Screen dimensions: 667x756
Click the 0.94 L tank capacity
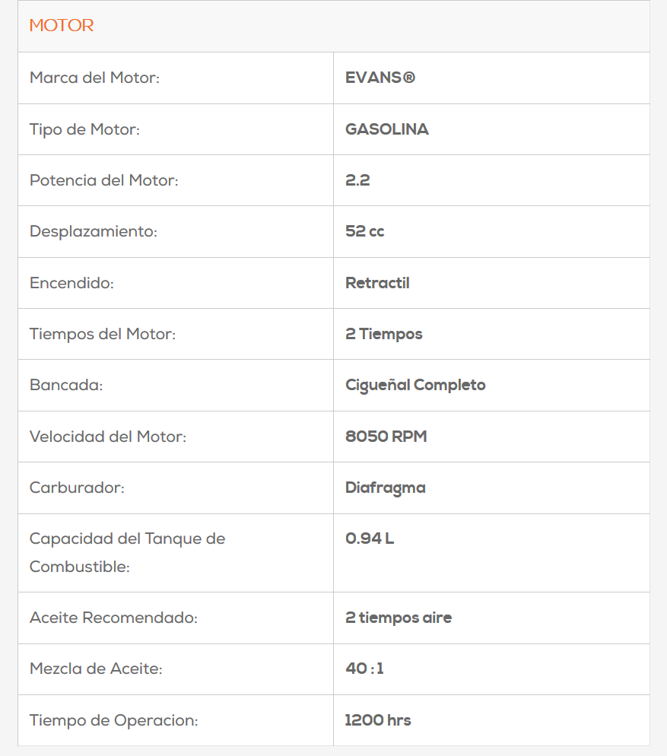tap(370, 538)
